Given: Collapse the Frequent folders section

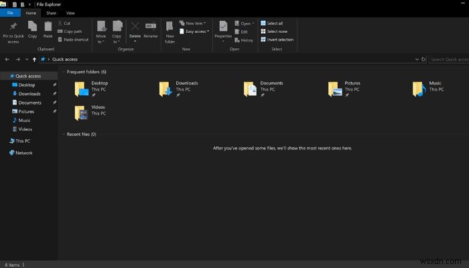Looking at the screenshot, I should 64,72.
